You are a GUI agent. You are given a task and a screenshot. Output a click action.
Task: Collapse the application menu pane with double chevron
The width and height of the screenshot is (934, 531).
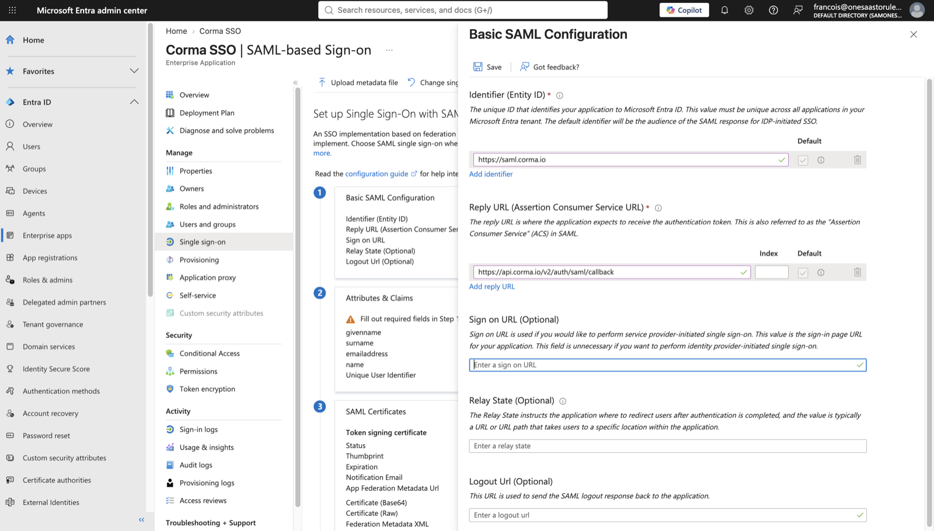[295, 83]
